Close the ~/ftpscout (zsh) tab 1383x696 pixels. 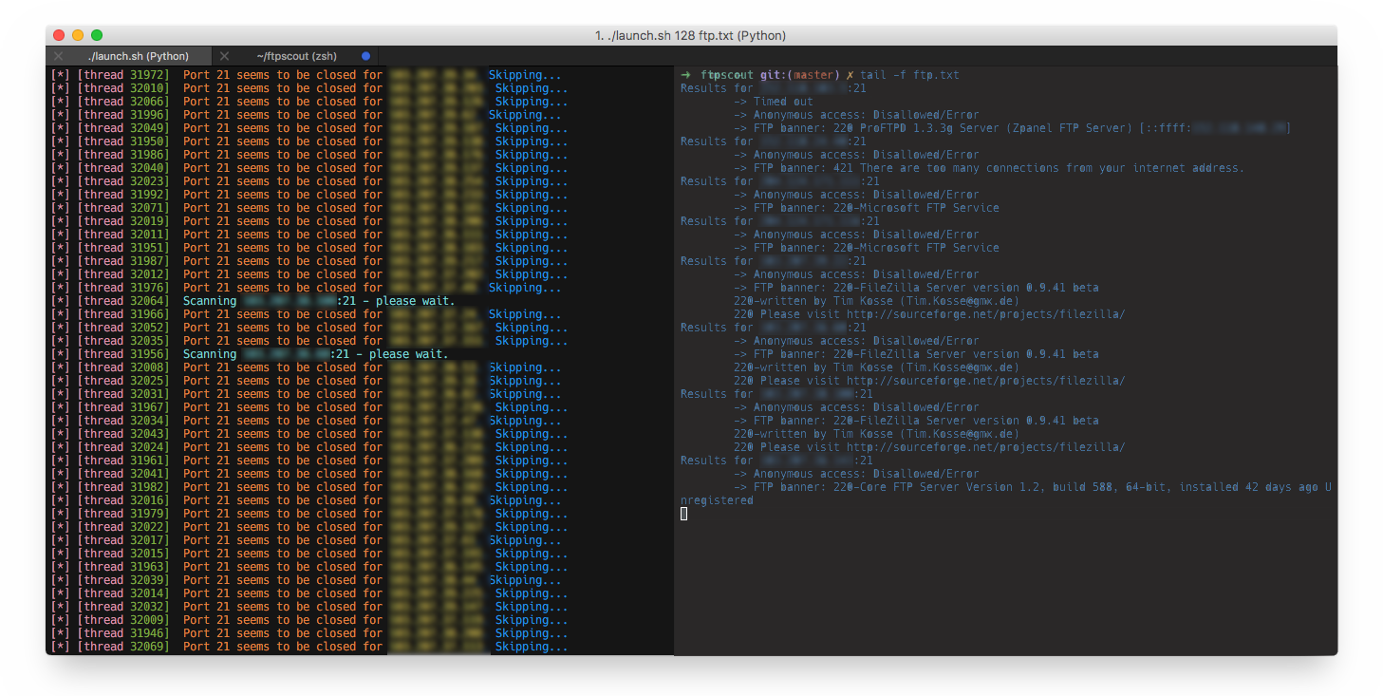coord(224,56)
